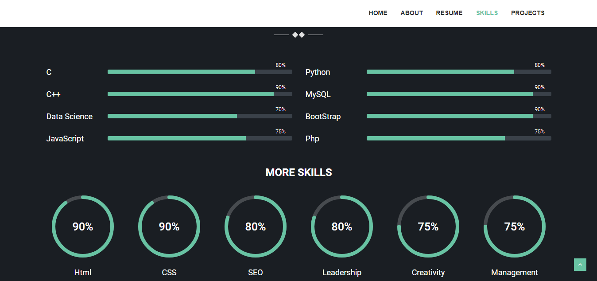
Task: Click the CSS circular progress chart
Action: point(169,226)
